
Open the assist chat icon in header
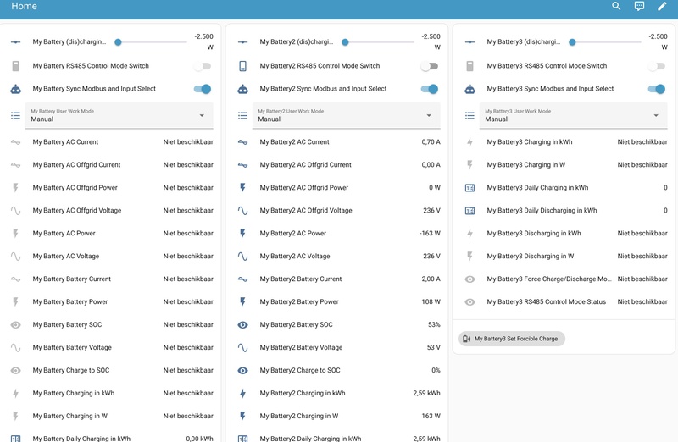point(639,6)
